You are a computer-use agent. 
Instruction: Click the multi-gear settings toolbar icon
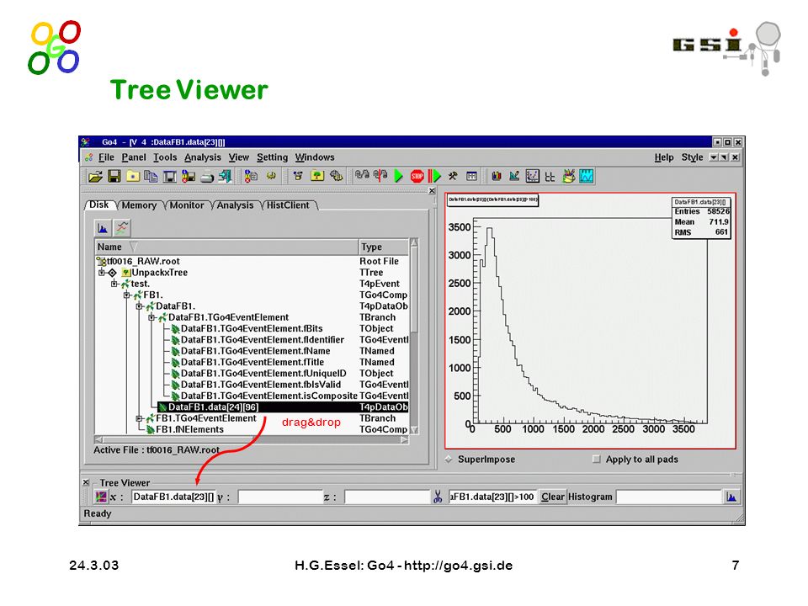(336, 176)
